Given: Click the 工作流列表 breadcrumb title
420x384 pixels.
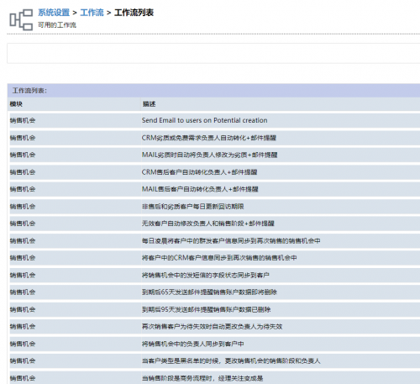Looking at the screenshot, I should point(134,13).
